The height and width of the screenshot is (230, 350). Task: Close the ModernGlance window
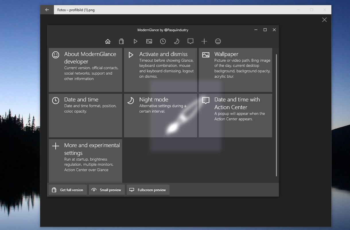coord(274,30)
